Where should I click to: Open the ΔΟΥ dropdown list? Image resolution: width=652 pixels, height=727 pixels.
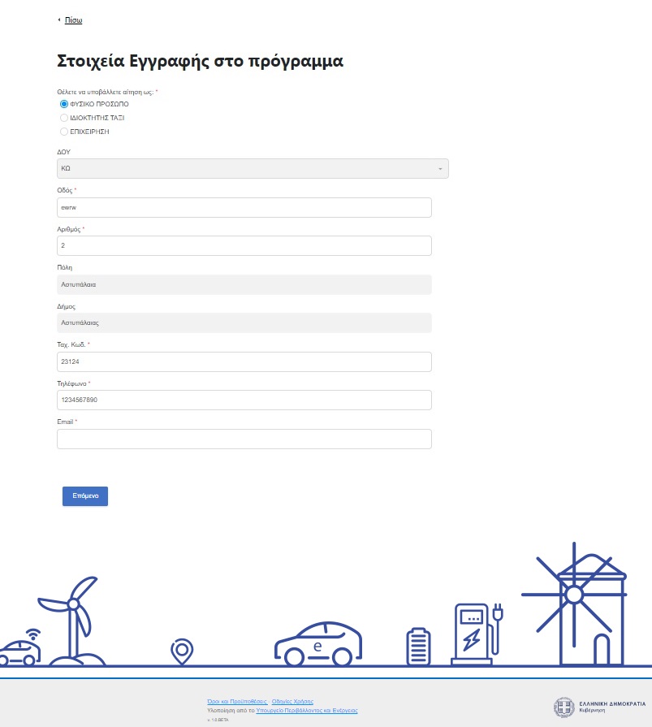point(253,168)
